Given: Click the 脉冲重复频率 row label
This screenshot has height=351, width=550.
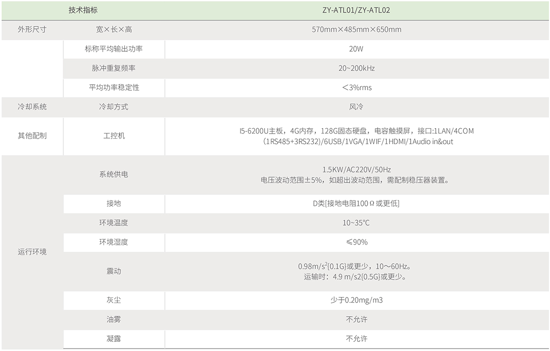Looking at the screenshot, I should pos(114,68).
